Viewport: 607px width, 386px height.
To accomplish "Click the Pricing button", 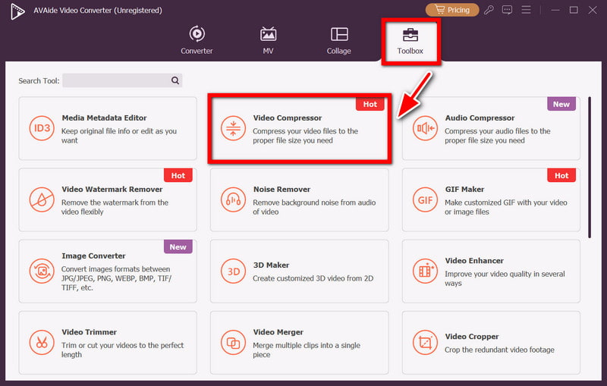I will (x=452, y=10).
